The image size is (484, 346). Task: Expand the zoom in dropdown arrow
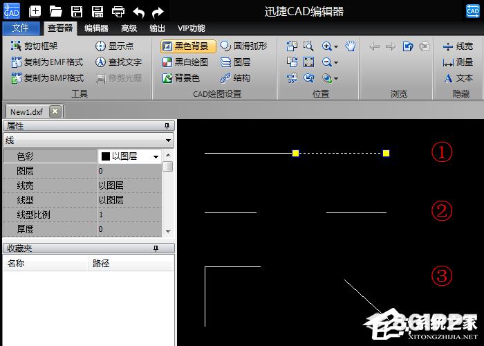(x=336, y=46)
